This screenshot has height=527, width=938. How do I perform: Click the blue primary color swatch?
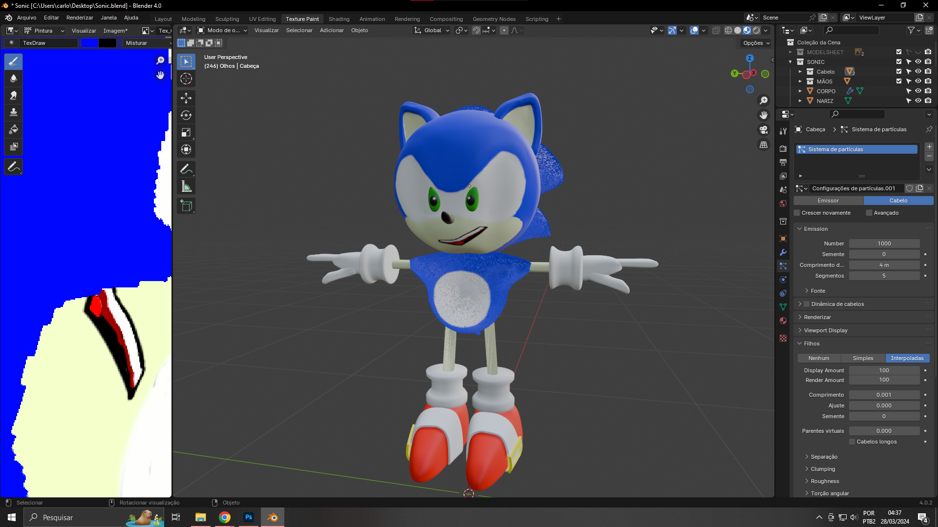coord(89,43)
